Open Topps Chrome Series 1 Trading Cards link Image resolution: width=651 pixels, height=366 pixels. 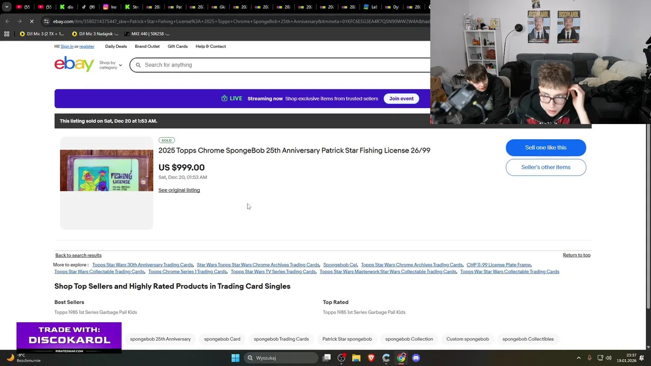point(187,271)
